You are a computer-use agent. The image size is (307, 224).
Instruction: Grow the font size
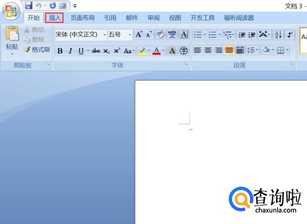coord(139,35)
